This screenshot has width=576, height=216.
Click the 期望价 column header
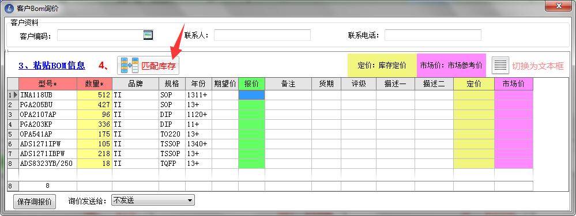(x=225, y=84)
